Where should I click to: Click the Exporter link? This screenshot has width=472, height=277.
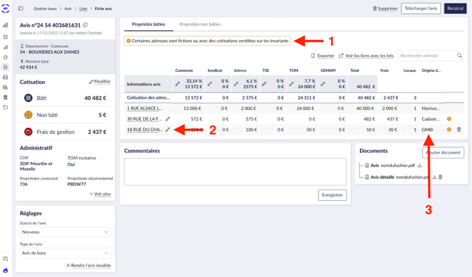(323, 56)
